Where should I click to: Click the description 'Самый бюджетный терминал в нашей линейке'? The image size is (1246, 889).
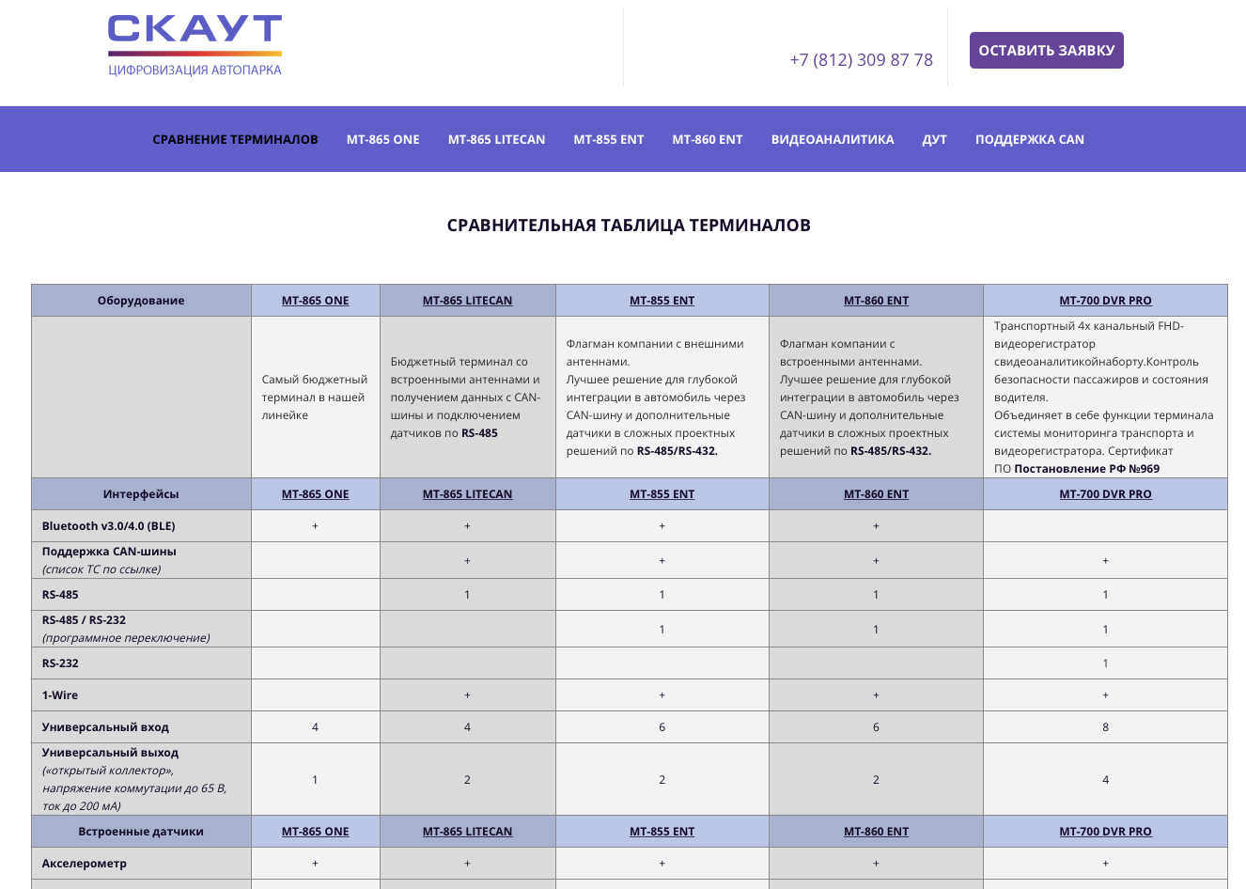[x=315, y=398]
